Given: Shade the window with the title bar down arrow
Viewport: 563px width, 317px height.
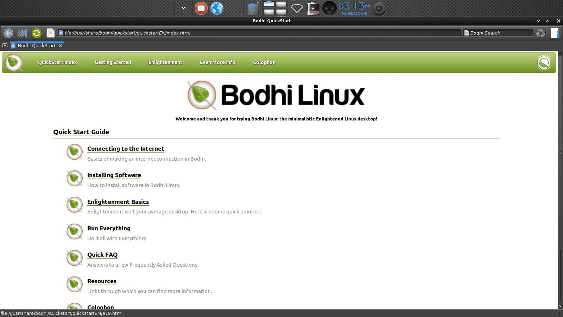Looking at the screenshot, I should click(538, 21).
